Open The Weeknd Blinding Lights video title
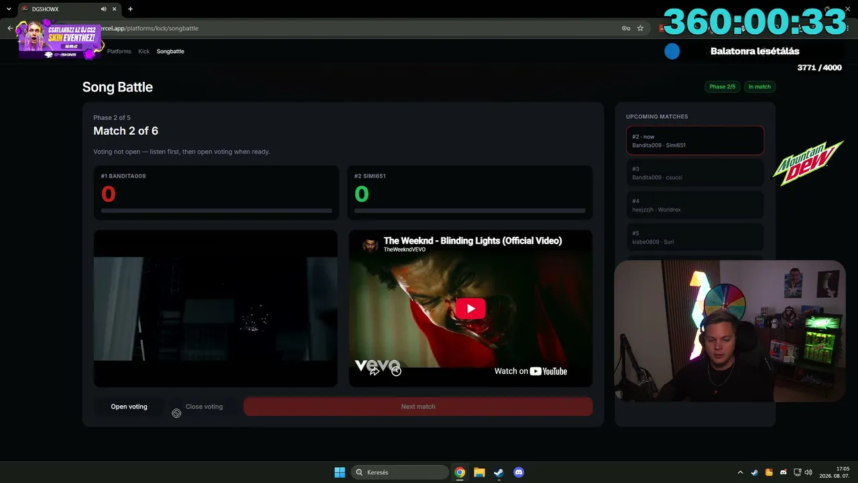 (473, 241)
